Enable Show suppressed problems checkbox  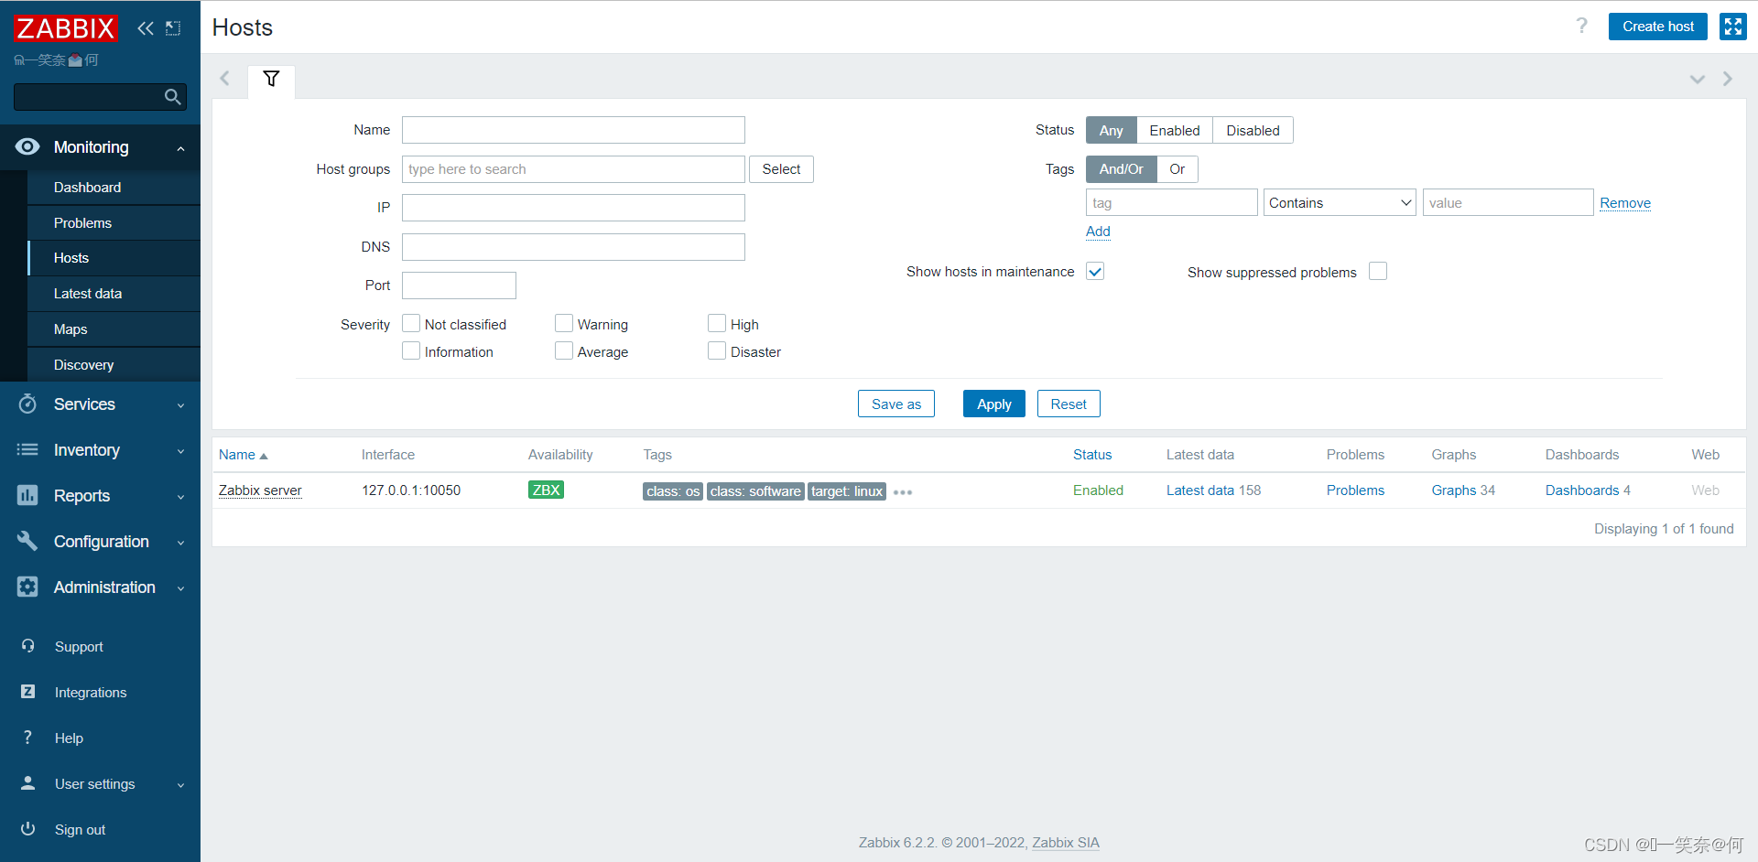pos(1378,271)
